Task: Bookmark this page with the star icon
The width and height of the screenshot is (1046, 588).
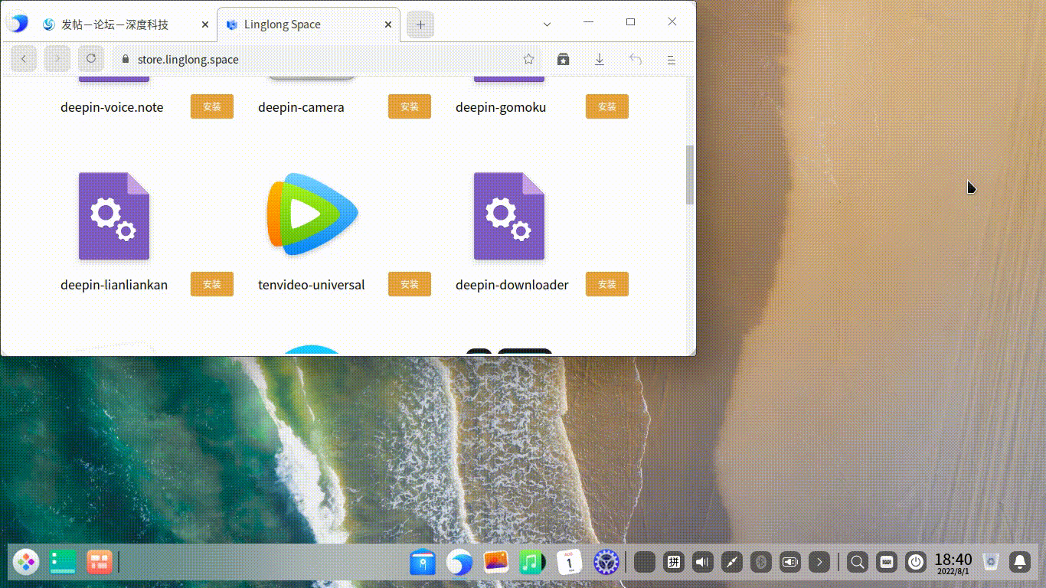Action: 528,59
